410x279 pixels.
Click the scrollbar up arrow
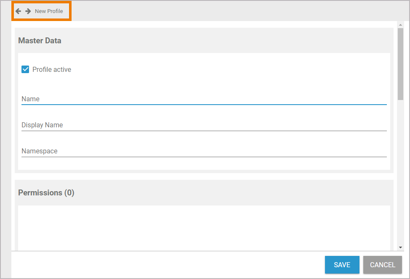(x=400, y=25)
